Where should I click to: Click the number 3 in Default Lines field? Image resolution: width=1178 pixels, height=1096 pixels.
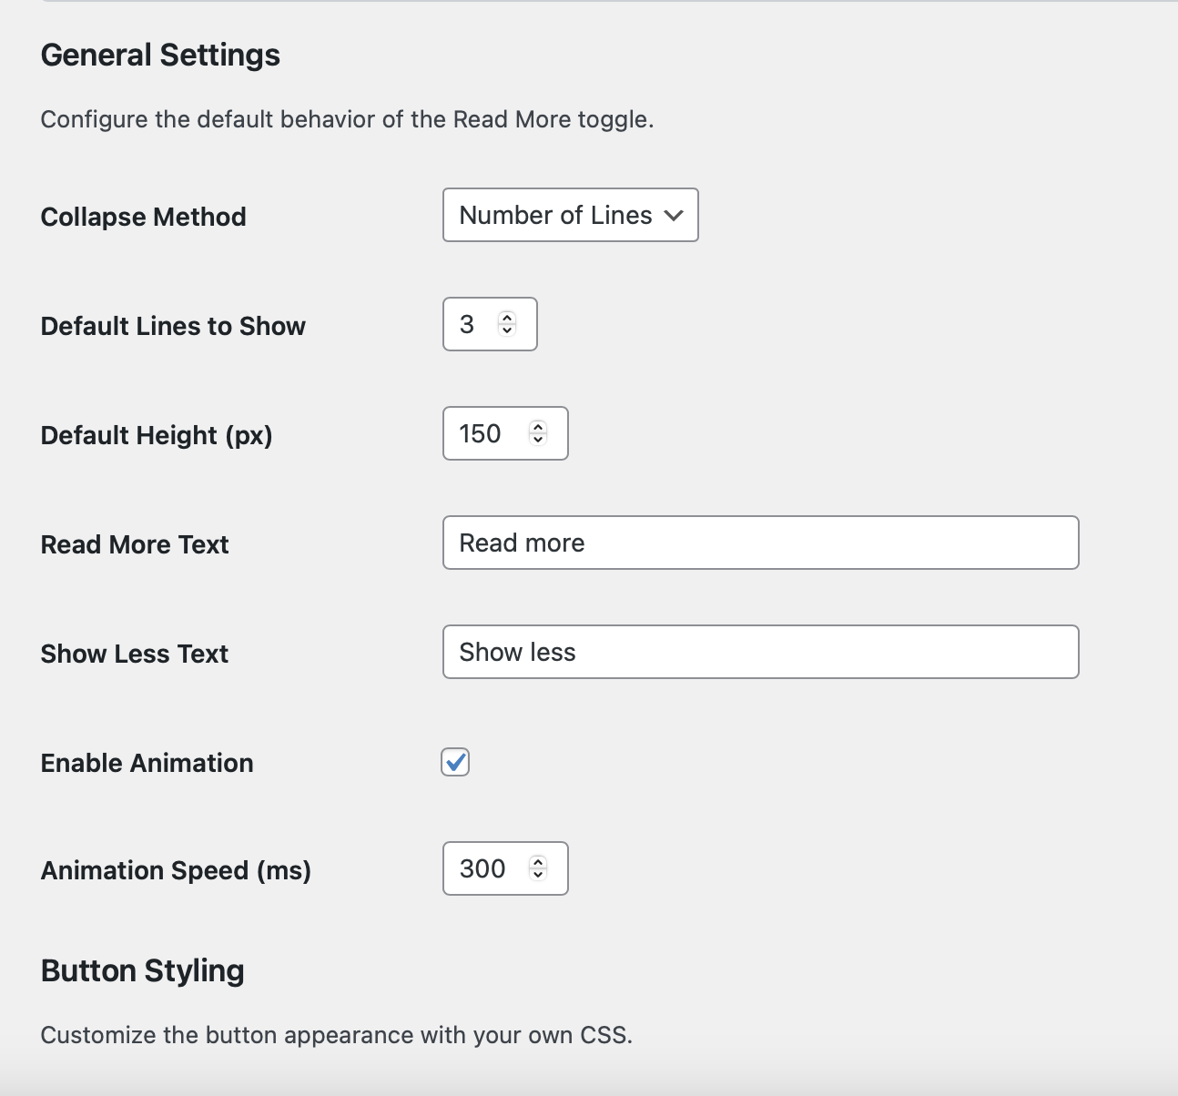click(x=467, y=324)
